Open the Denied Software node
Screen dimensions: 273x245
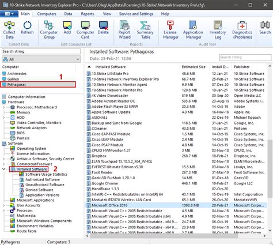point(39,190)
